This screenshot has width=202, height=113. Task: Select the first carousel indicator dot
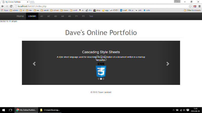click(x=98, y=79)
